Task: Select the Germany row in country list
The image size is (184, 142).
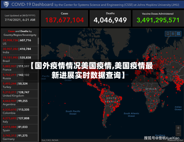Action: (x=19, y=137)
